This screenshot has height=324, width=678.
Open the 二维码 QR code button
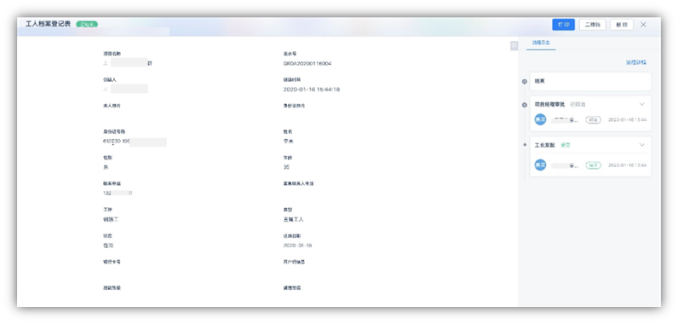[592, 25]
